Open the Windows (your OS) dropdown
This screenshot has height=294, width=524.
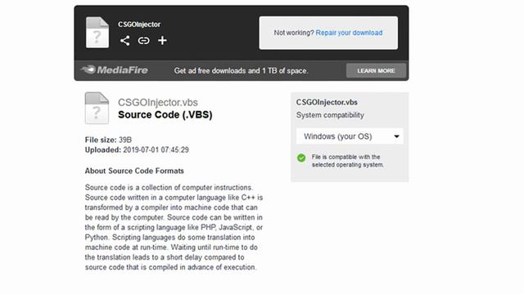350,136
